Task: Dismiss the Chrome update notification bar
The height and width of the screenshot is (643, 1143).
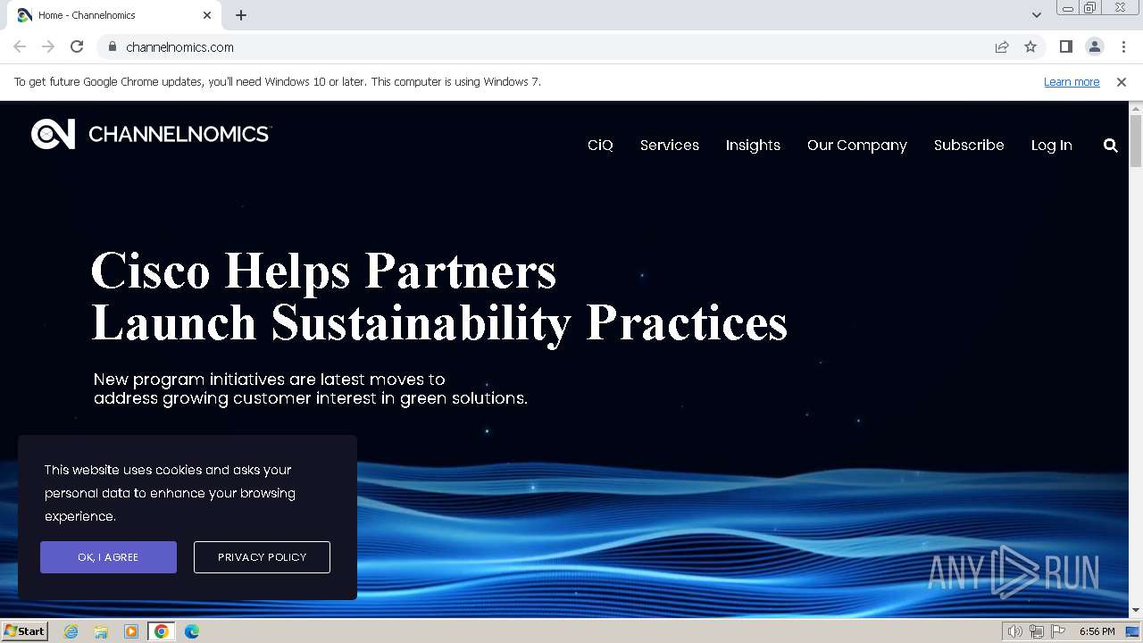Action: click(1121, 81)
